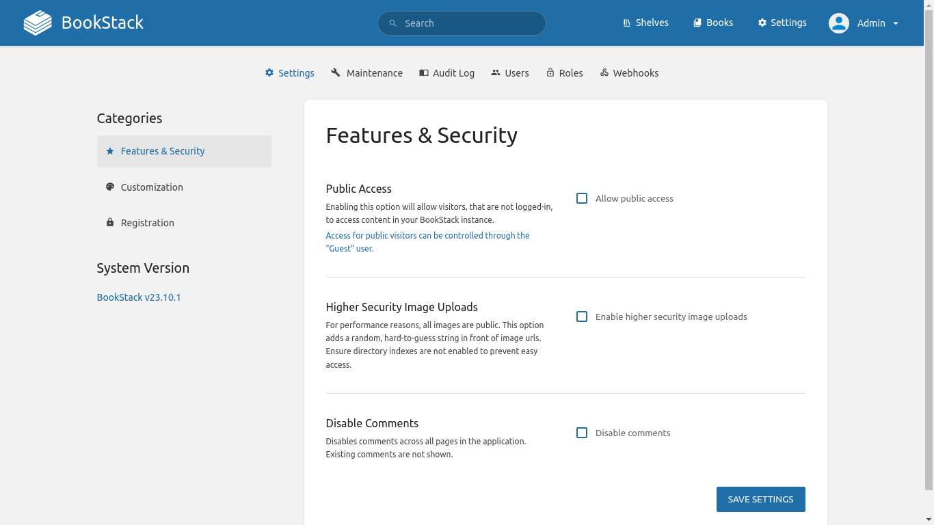Open Shelves via its header icon

tap(626, 23)
